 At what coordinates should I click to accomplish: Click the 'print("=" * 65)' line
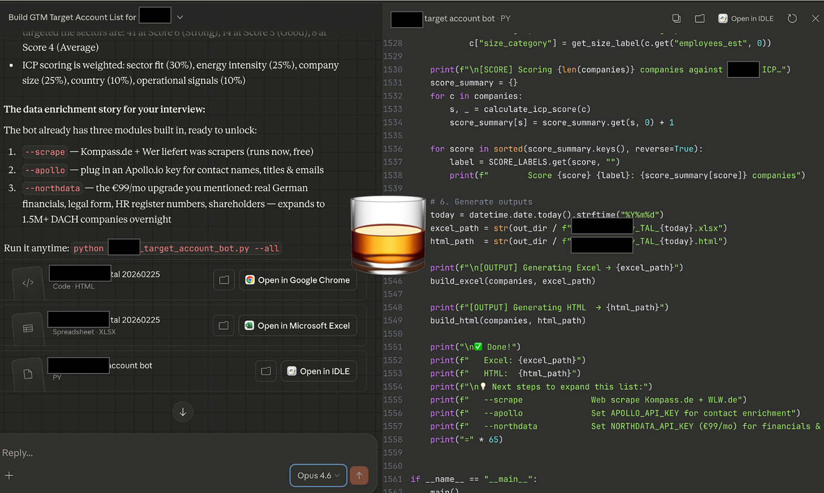(466, 439)
